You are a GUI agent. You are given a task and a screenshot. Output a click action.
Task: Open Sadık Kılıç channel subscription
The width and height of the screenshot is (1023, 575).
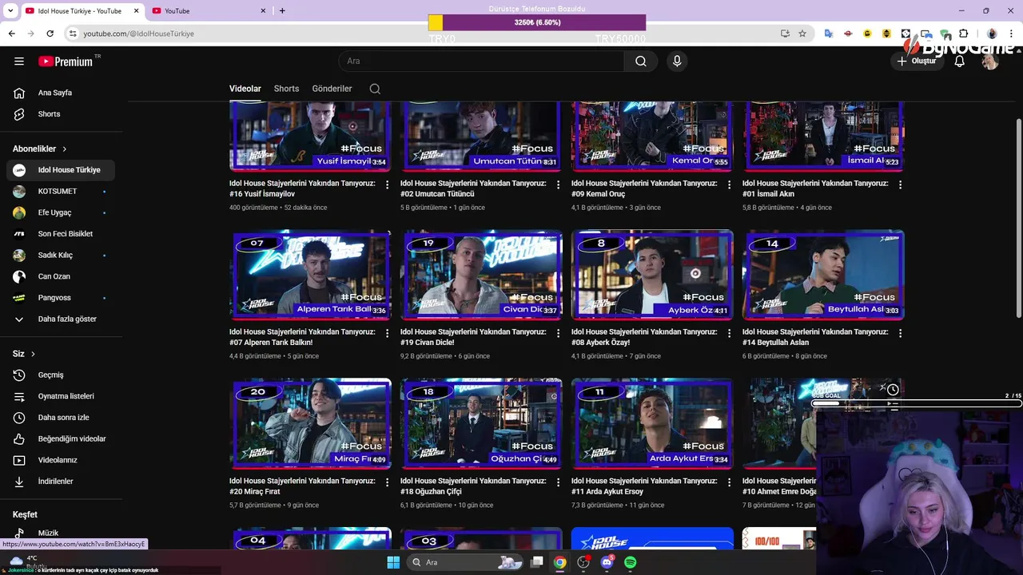point(61,256)
